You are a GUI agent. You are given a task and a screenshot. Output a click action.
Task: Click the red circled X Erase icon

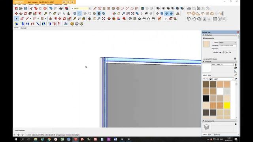coord(45,8)
